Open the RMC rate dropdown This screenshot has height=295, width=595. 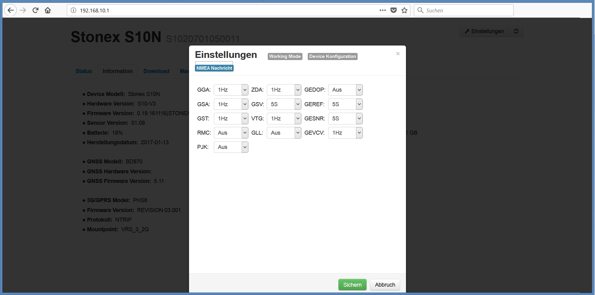(x=231, y=133)
